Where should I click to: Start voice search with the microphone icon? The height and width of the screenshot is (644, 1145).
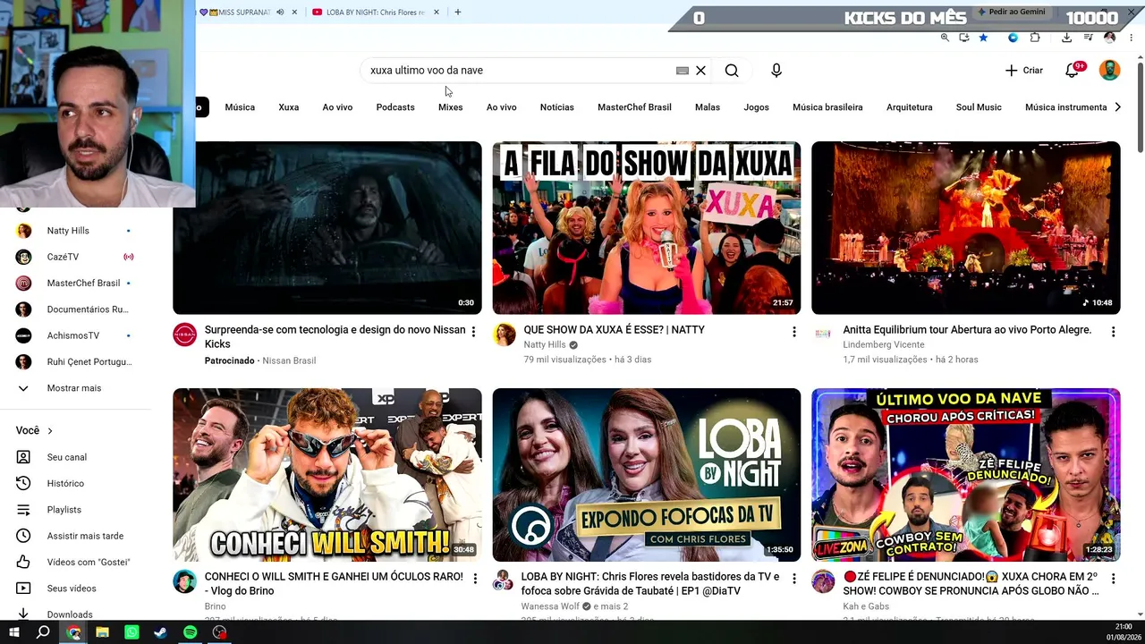[776, 71]
